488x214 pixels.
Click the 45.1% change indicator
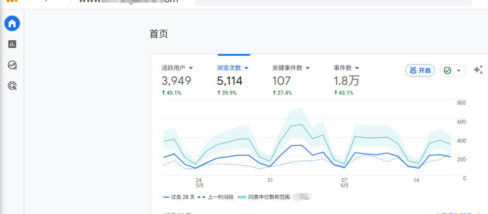pos(172,93)
